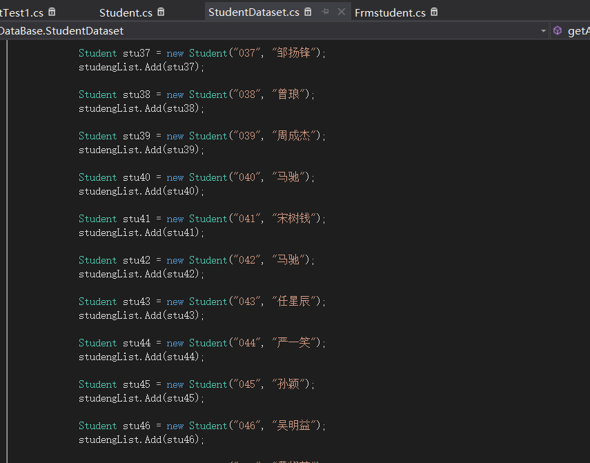Viewport: 590px width, 463px height.
Task: Click the line declaring stu40 with "040"
Action: pyautogui.click(x=197, y=177)
